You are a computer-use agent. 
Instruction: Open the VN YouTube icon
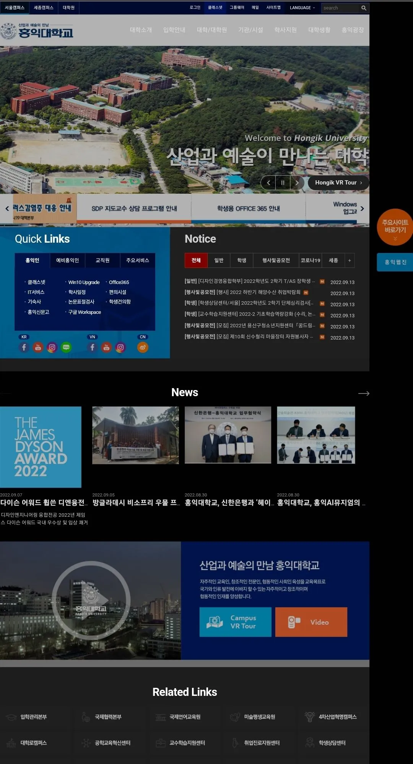coord(106,347)
